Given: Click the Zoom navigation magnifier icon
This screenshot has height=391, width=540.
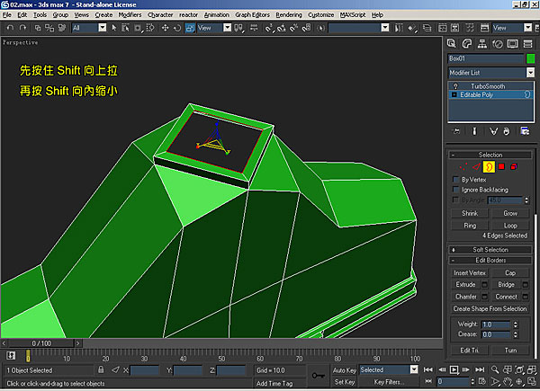Looking at the screenshot, I should (495, 369).
